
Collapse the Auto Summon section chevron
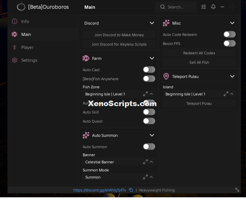152,135
